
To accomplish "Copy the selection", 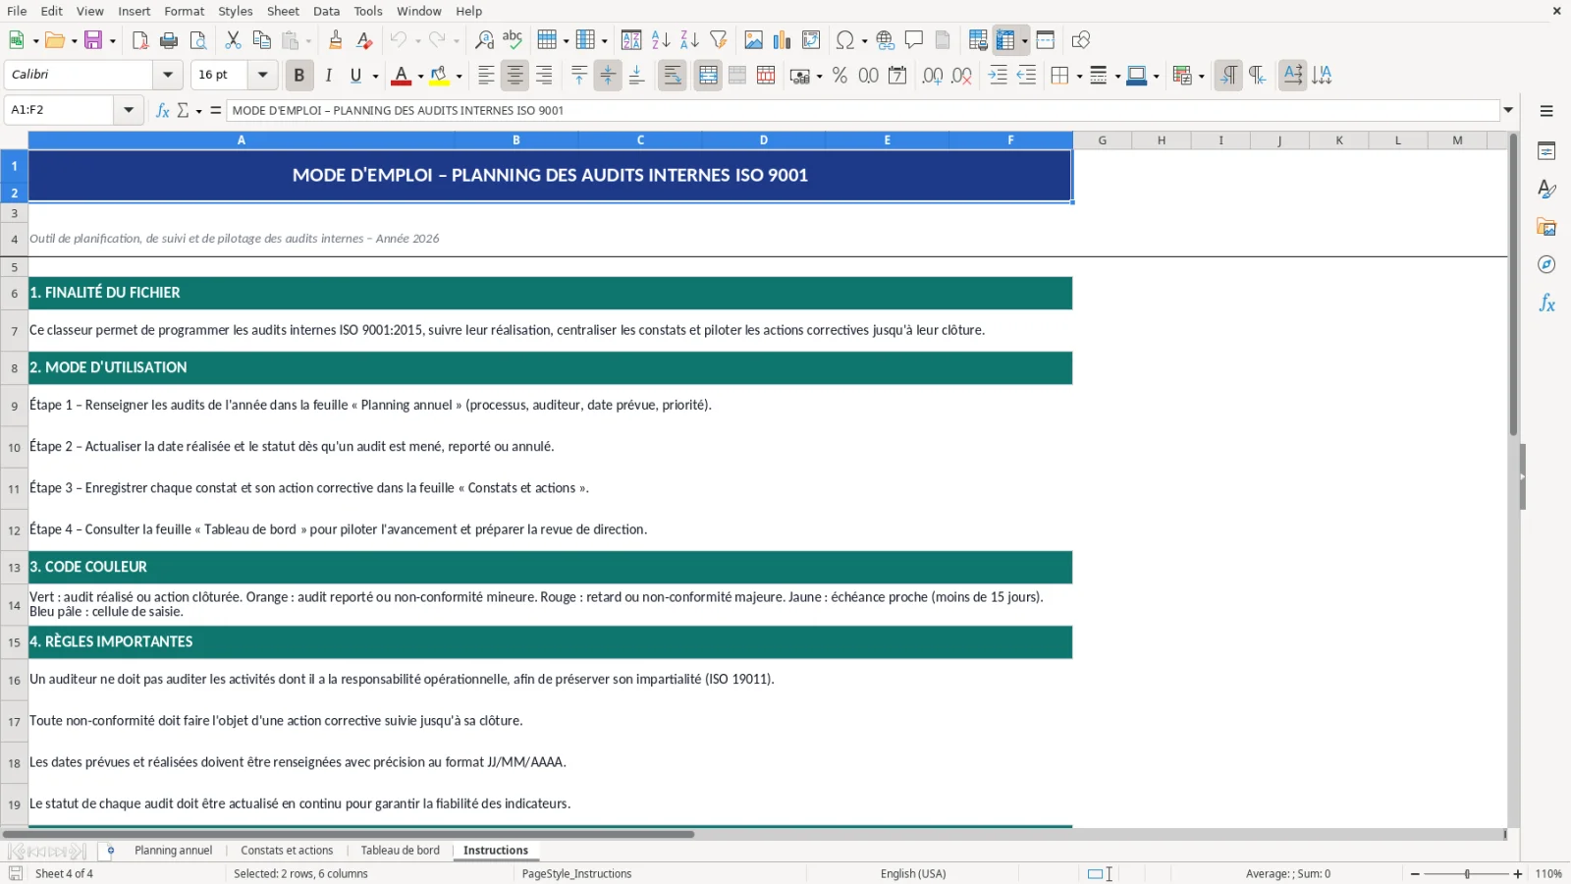I will 261,40.
